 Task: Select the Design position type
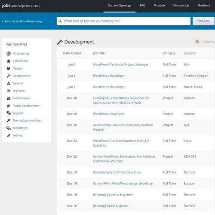point(17,68)
